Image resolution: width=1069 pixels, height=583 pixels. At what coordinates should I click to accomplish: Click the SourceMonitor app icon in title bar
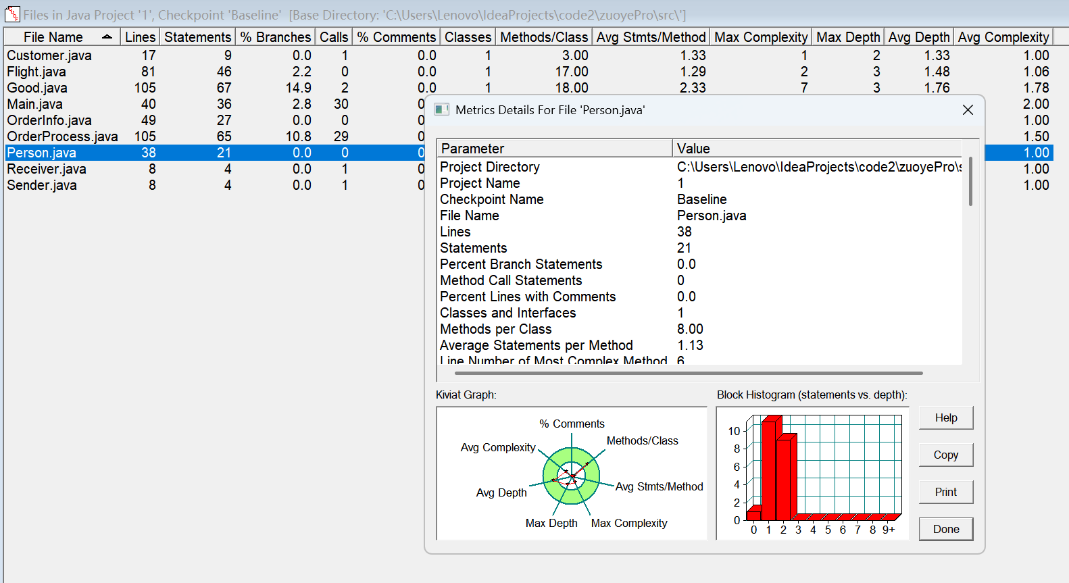[x=12, y=14]
